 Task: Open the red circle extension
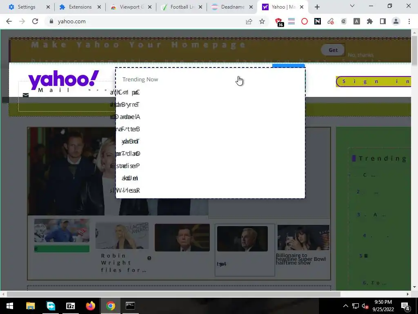coord(305,21)
